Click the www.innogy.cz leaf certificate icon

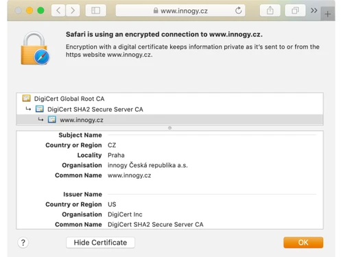(x=52, y=119)
